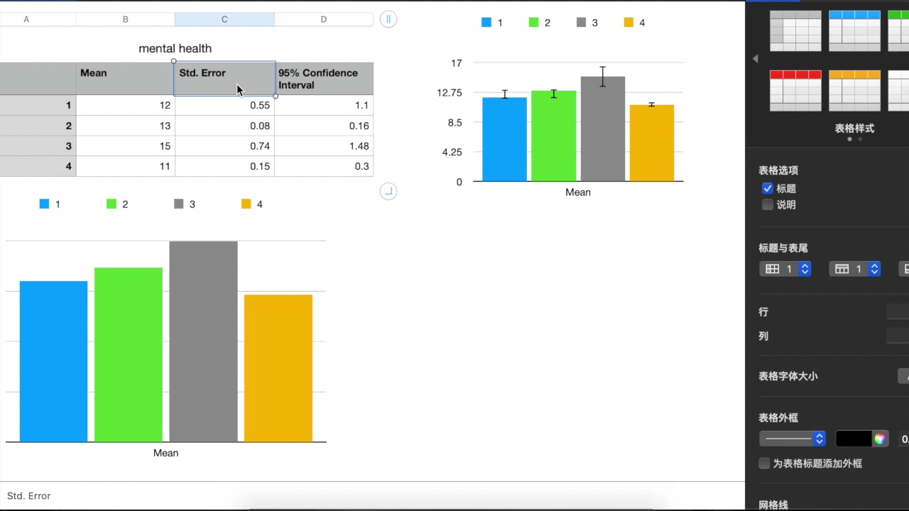This screenshot has width=909, height=511.
Task: Toggle the 标题 table title checkbox
Action: (767, 189)
